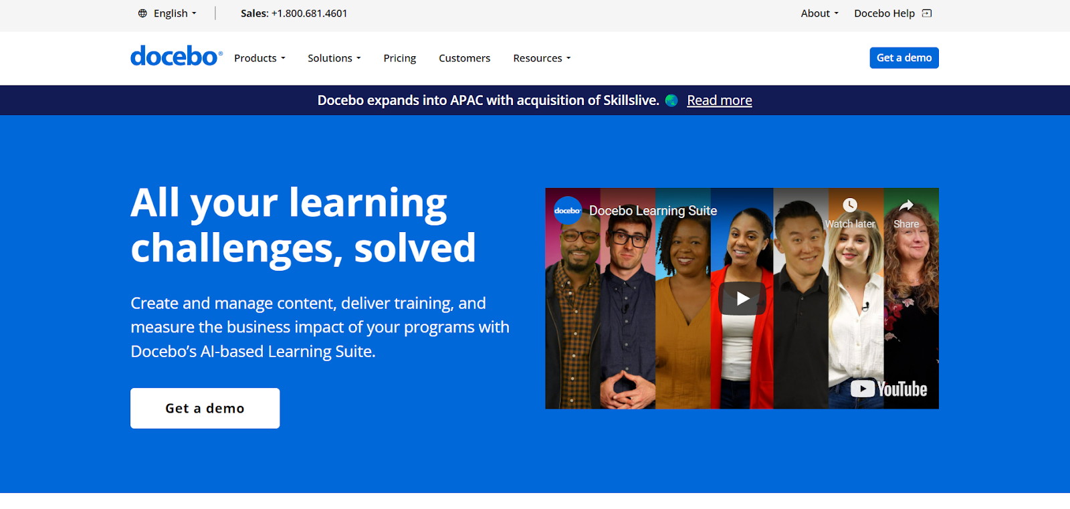Click the Watch later clock icon

point(850,205)
